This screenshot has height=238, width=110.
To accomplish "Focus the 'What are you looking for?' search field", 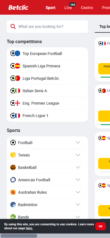I will click(x=47, y=27).
